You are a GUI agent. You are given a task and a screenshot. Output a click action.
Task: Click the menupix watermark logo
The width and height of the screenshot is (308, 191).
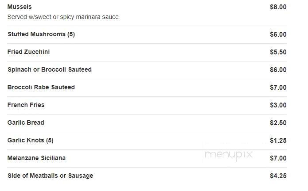click(x=228, y=155)
